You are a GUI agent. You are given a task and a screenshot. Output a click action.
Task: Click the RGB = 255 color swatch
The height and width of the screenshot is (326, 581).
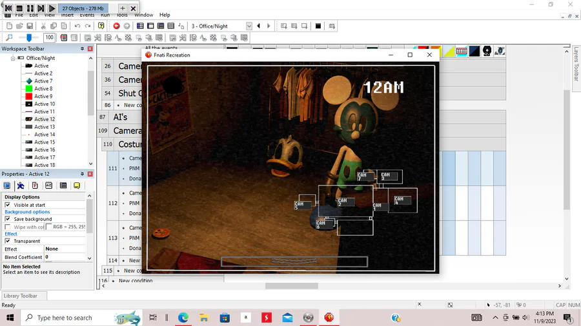(48, 227)
